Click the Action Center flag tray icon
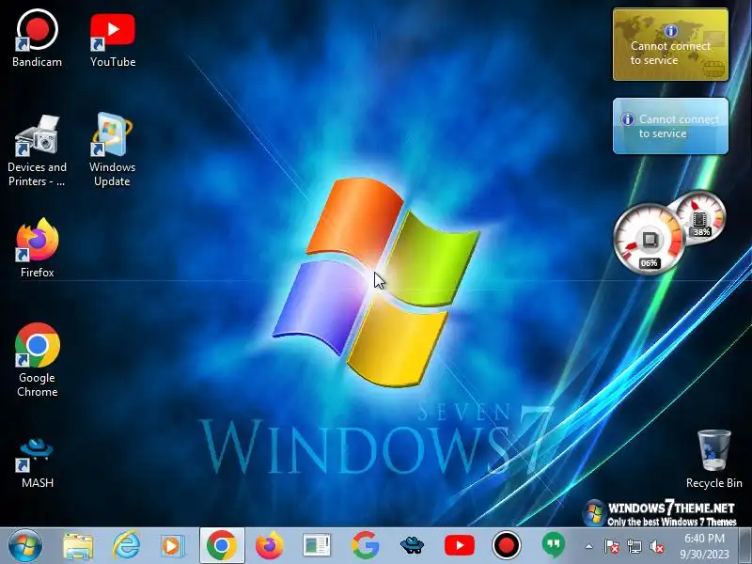Image resolution: width=752 pixels, height=564 pixels. pyautogui.click(x=611, y=546)
